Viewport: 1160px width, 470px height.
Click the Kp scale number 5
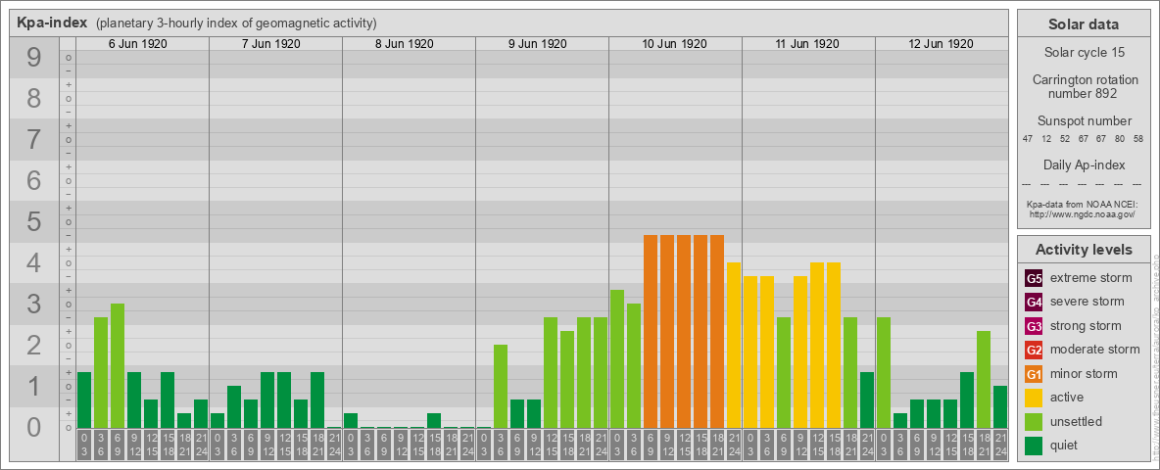[x=34, y=221]
